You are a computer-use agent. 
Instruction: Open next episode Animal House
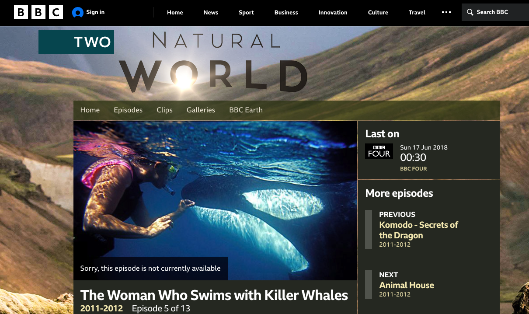pos(406,285)
